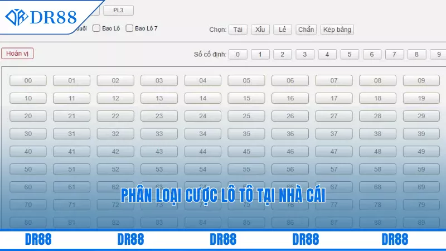Click number 67 in the grid

pyautogui.click(x=334, y=187)
